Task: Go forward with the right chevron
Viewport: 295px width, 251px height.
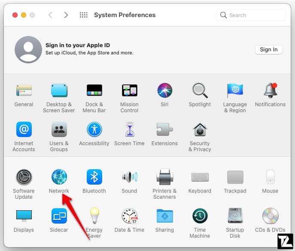Action: pos(66,15)
